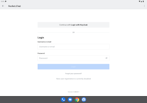
Task: Open the Messages app in dock
Action: click(70, 100)
